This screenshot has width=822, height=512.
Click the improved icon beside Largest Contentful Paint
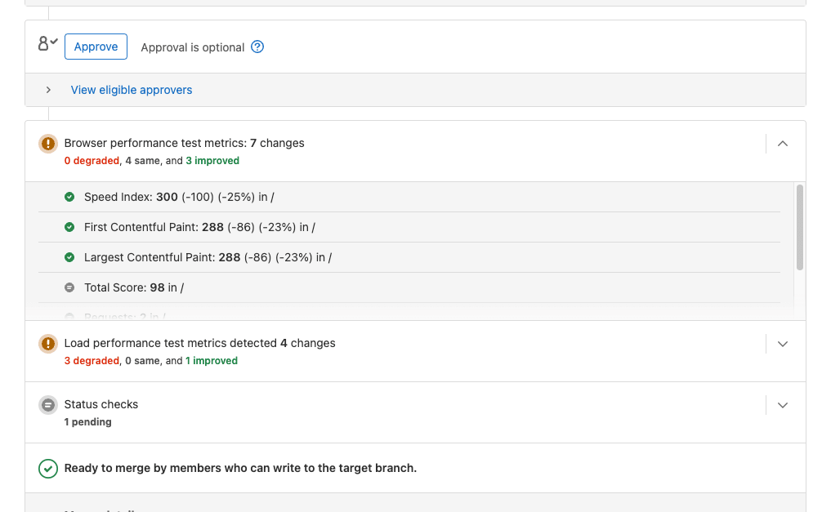tap(69, 256)
